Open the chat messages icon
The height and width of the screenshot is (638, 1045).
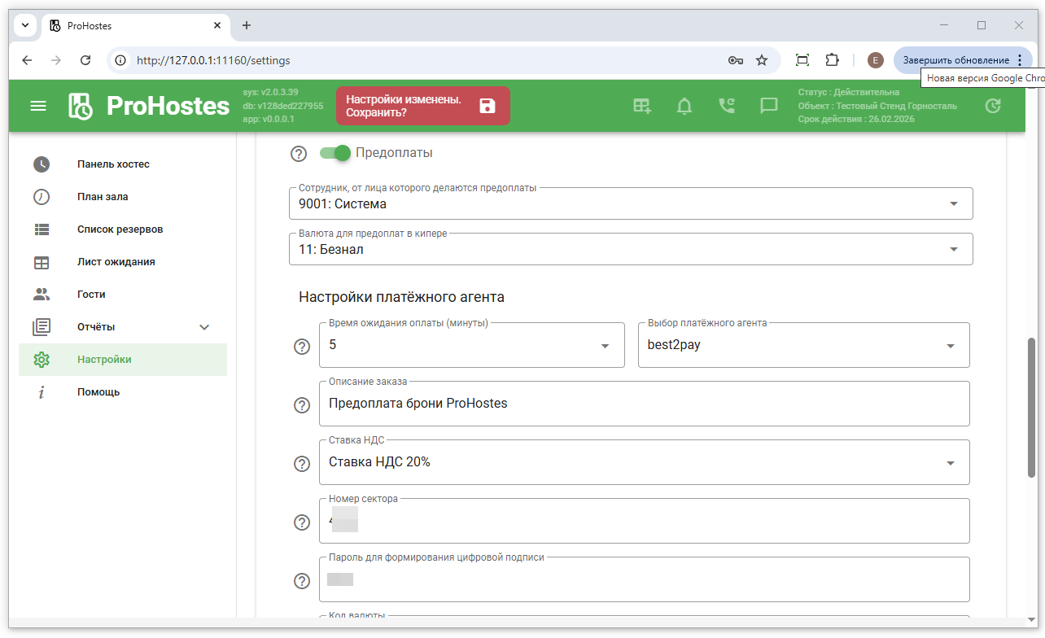pos(768,106)
